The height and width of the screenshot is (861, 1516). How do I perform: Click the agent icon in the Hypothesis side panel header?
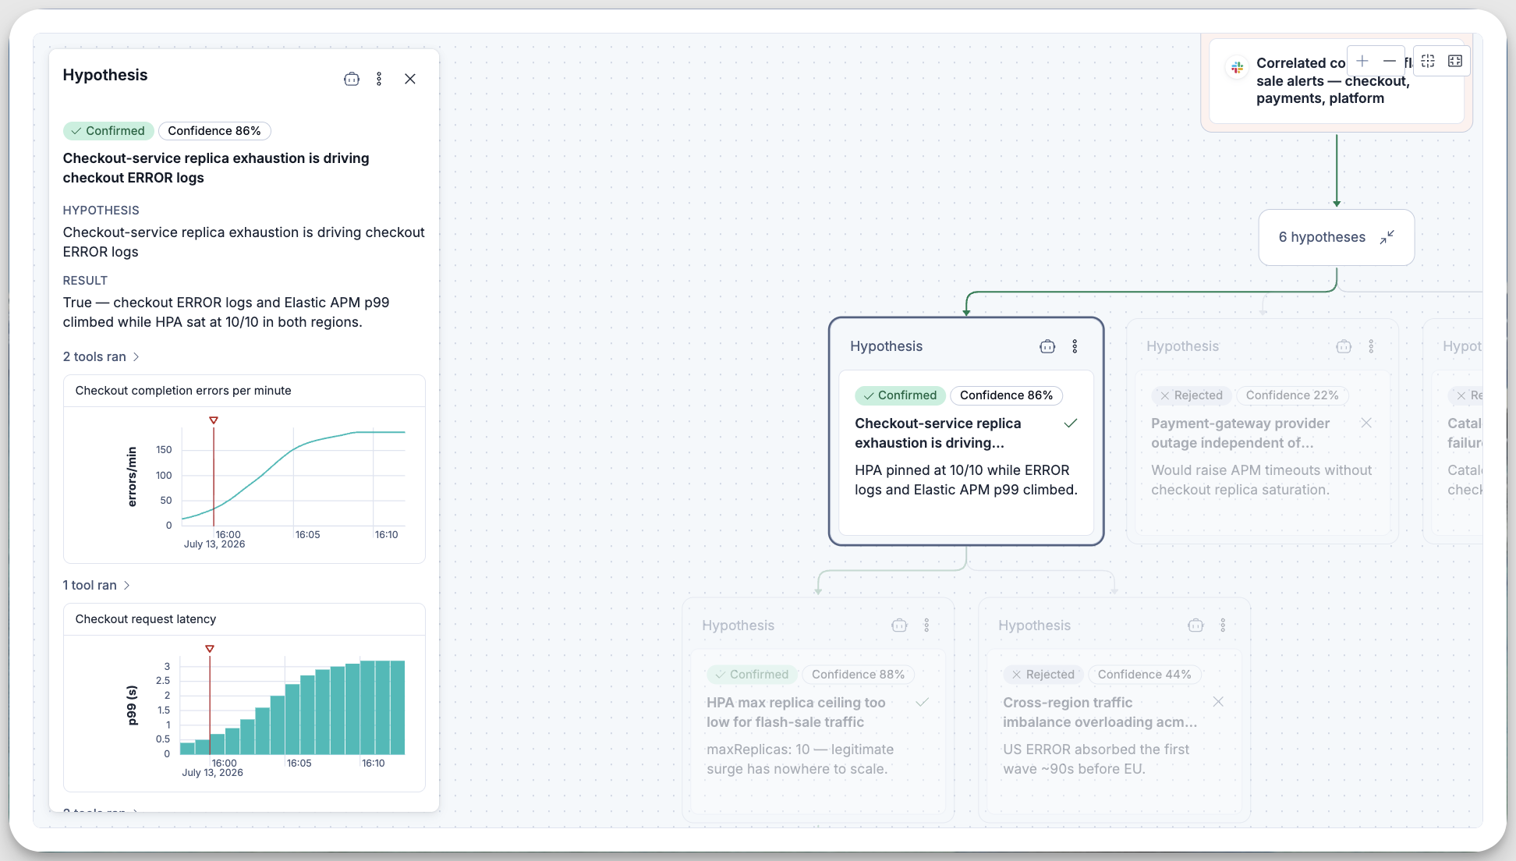click(352, 79)
